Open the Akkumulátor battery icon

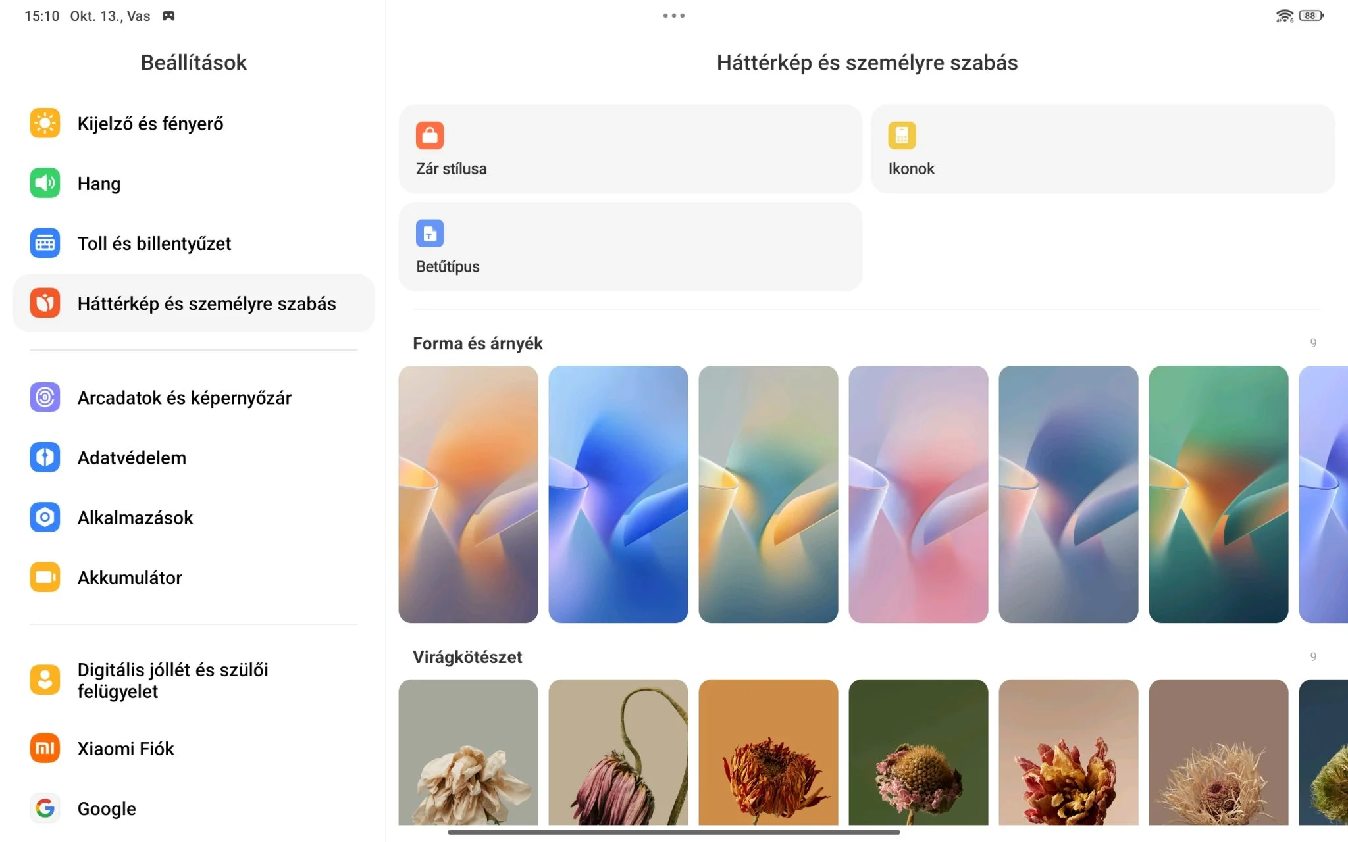click(45, 577)
